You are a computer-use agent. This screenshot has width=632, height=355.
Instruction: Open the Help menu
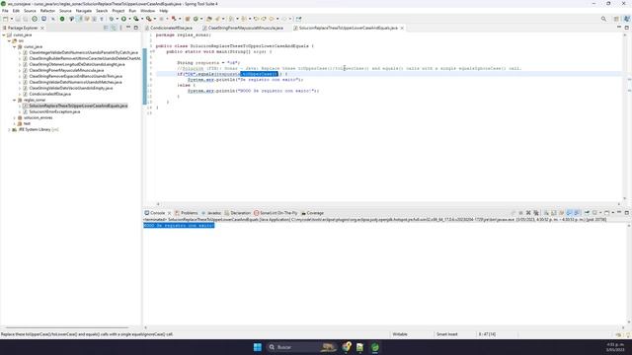[x=164, y=11]
